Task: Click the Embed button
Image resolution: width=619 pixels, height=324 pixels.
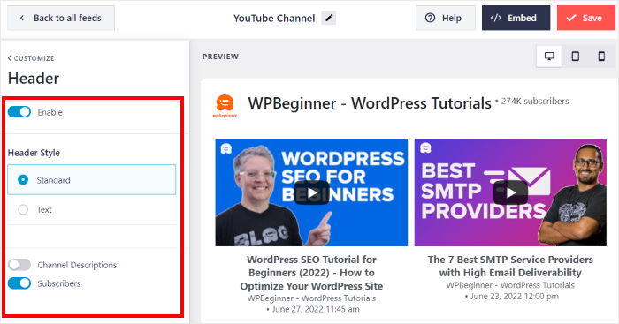Action: click(x=516, y=19)
